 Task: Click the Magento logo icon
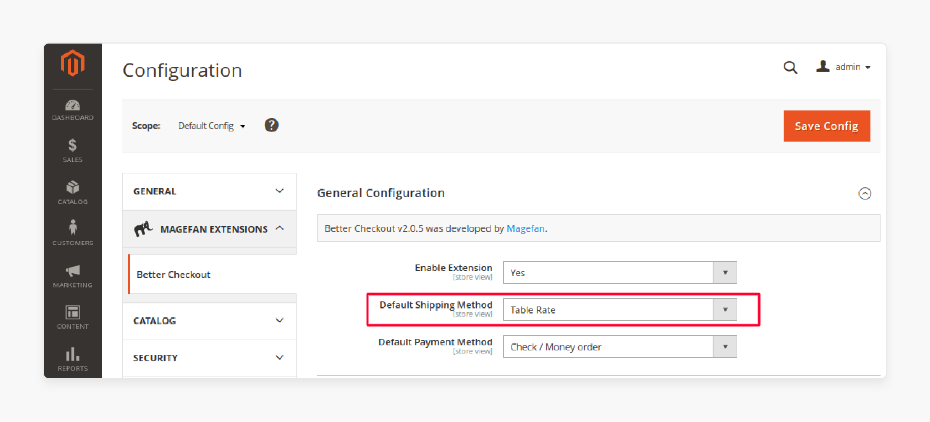72,63
